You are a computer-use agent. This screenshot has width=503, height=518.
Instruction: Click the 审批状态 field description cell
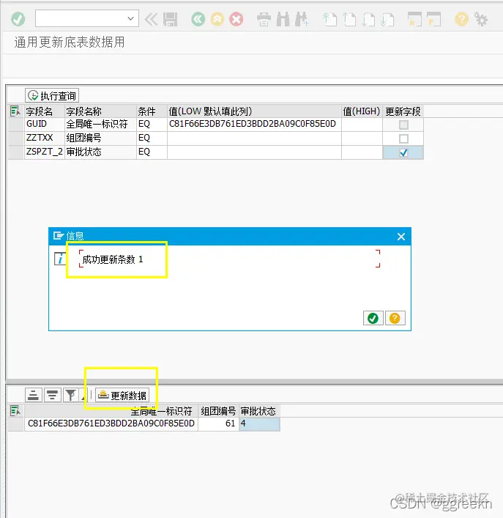point(100,152)
